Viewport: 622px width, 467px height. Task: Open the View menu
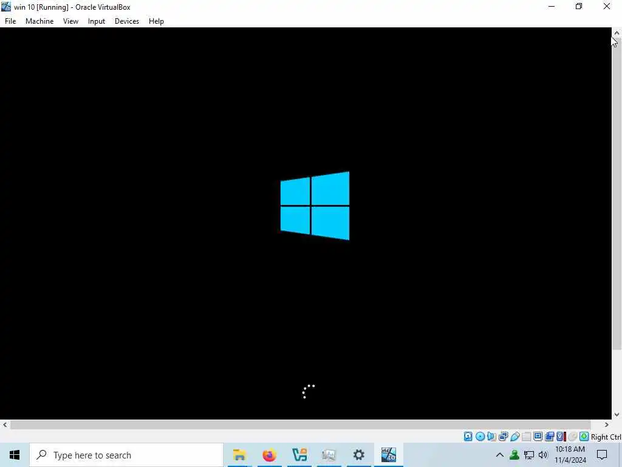[70, 21]
